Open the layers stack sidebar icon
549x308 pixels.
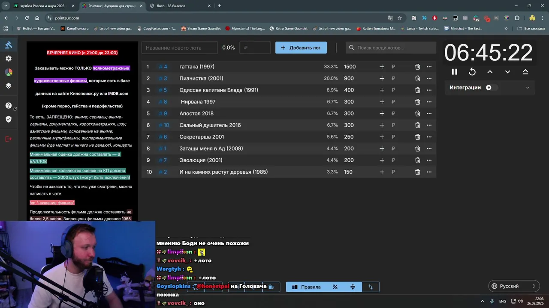9,86
